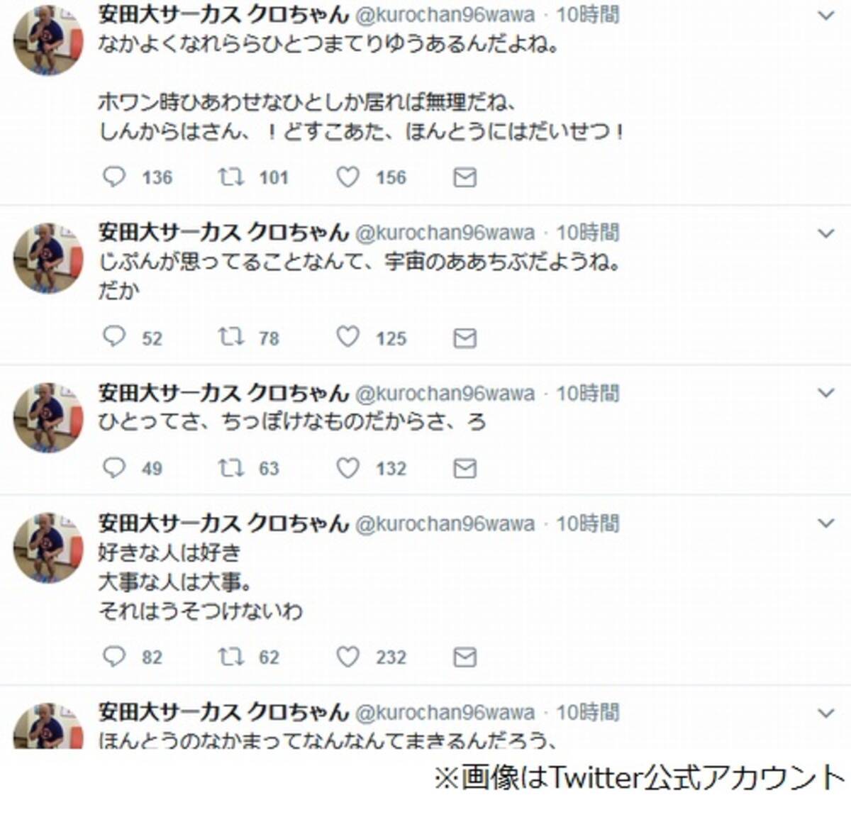Open chevron menu on the bottom tweet

826,713
